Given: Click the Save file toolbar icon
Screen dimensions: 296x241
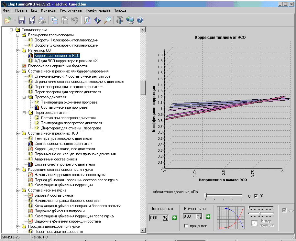Looking at the screenshot, I should 22,20.
